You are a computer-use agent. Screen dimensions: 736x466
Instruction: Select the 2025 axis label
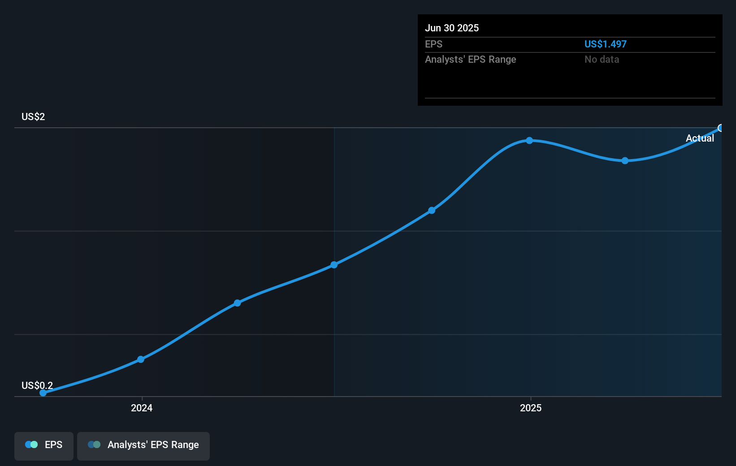point(530,408)
